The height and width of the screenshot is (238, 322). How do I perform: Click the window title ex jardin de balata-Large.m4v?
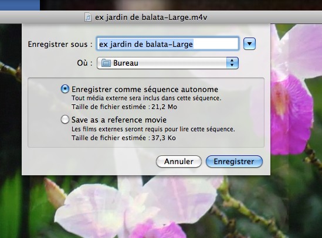151,17
